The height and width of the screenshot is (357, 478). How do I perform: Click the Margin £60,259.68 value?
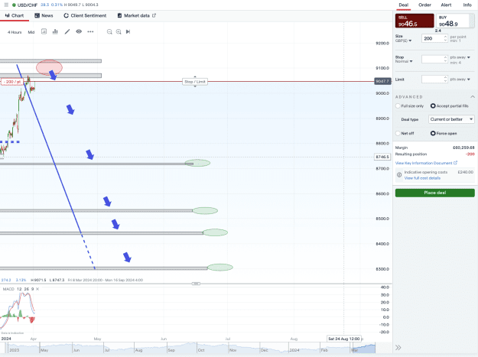[x=463, y=148]
